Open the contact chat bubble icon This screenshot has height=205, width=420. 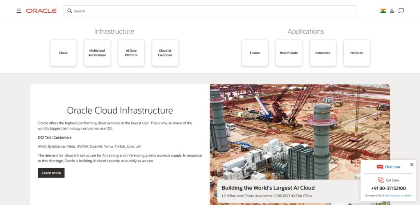pyautogui.click(x=401, y=11)
